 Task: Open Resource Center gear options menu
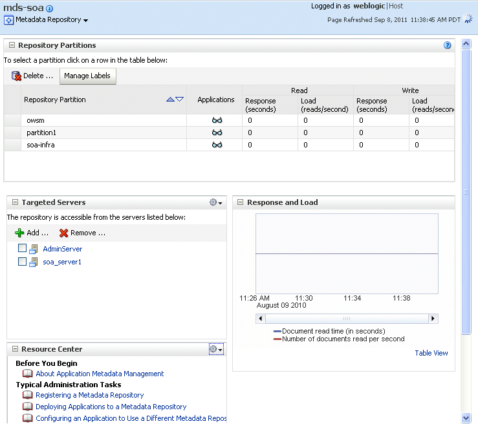pyautogui.click(x=216, y=349)
